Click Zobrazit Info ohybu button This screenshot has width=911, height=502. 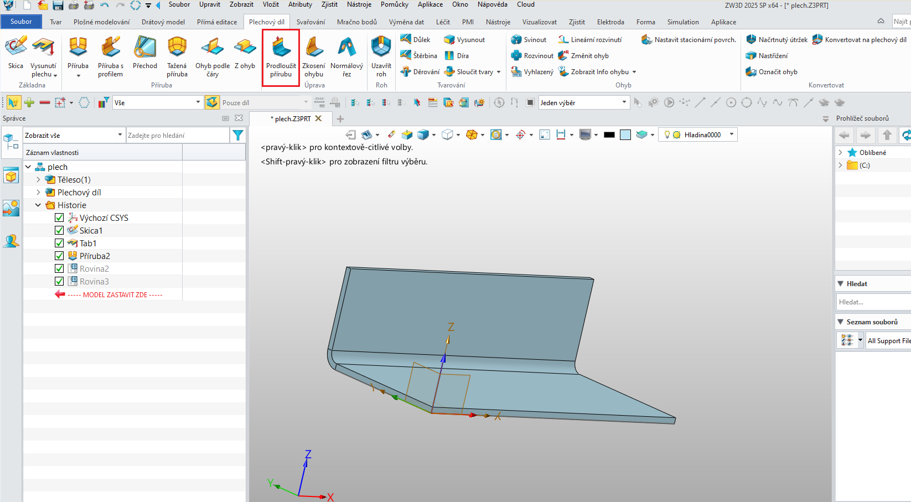pos(597,71)
